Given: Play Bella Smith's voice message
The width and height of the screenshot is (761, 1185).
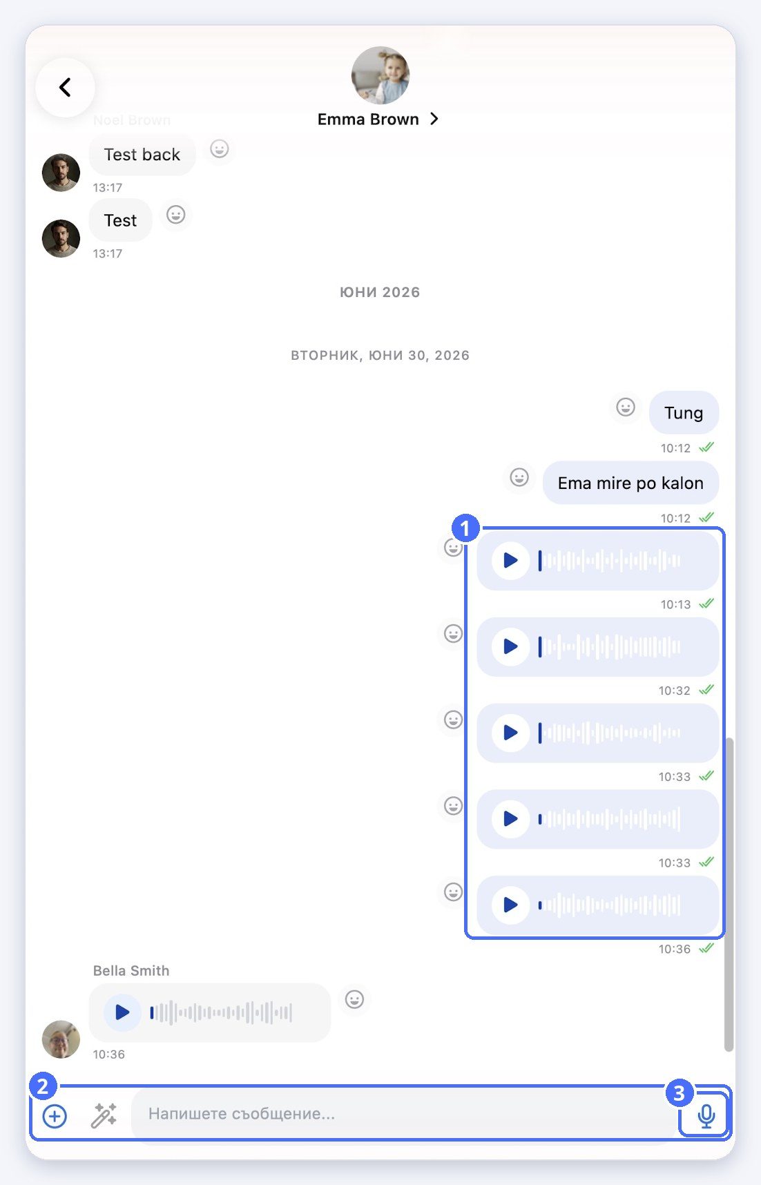Looking at the screenshot, I should pyautogui.click(x=122, y=1012).
